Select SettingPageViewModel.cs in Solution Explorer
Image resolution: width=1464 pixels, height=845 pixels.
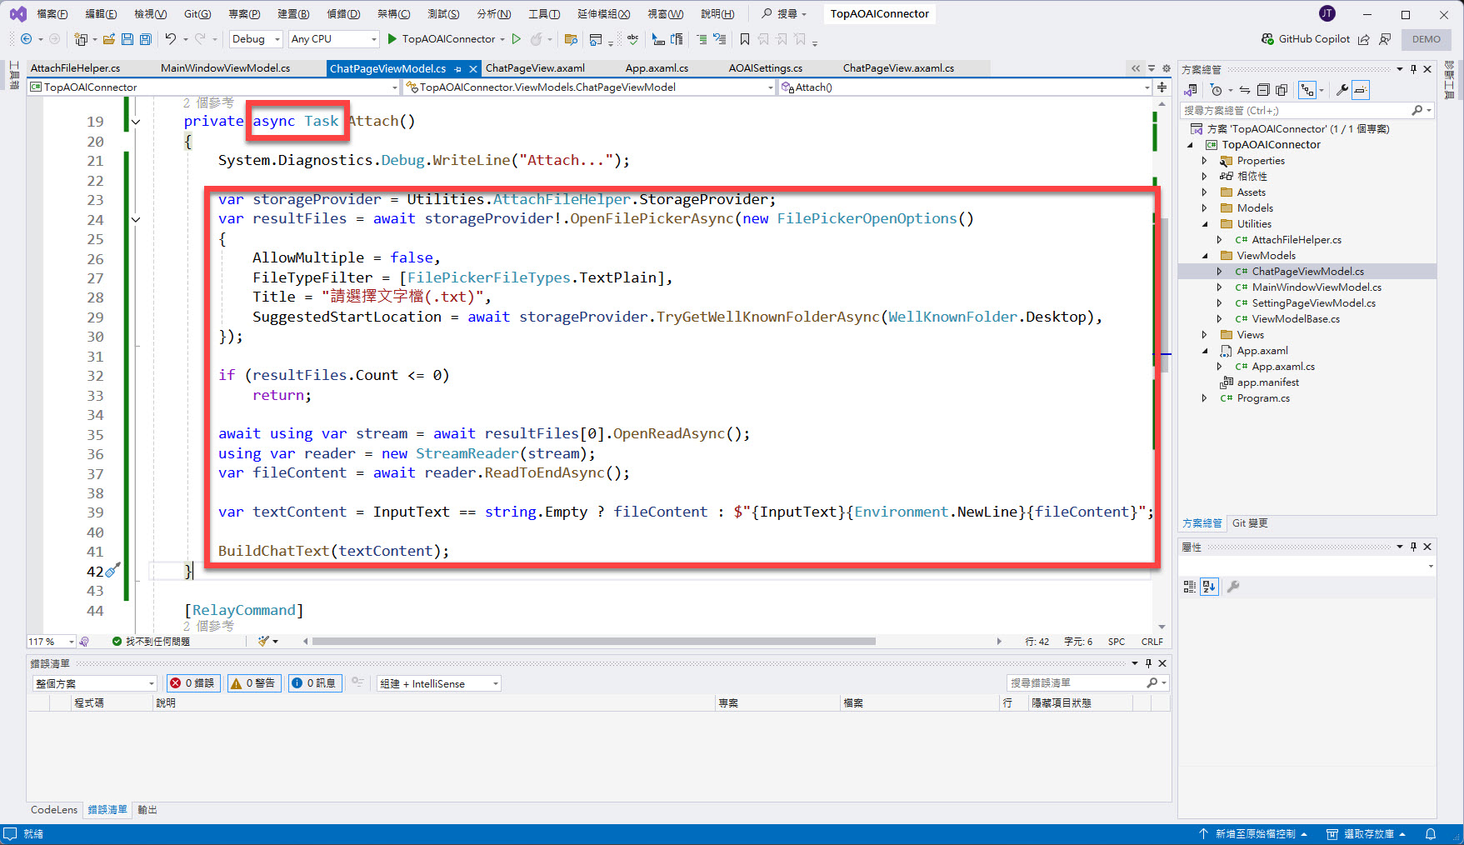pyautogui.click(x=1313, y=303)
